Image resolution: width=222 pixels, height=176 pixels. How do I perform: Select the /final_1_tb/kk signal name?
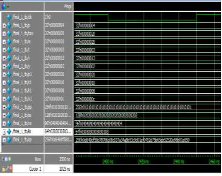[22, 132]
